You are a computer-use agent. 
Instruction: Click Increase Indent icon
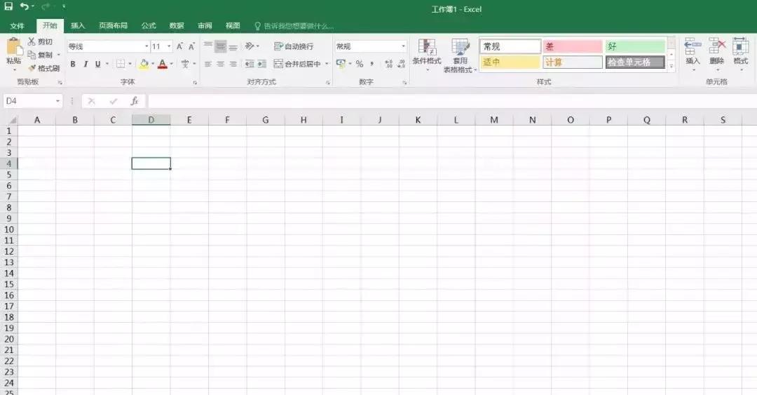pyautogui.click(x=261, y=64)
